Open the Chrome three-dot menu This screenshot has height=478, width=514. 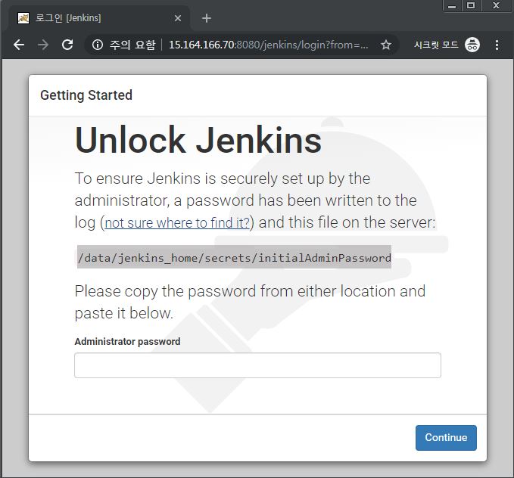tap(497, 45)
